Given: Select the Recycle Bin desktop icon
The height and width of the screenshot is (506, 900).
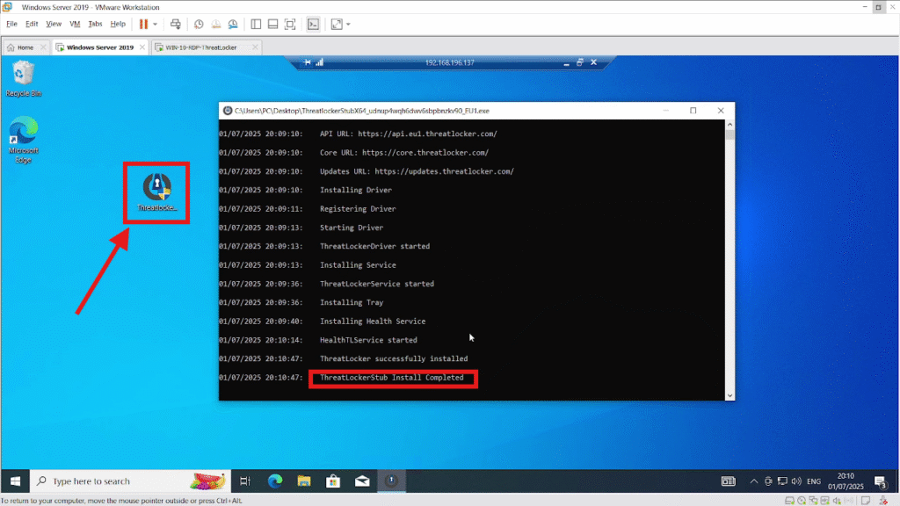Looking at the screenshot, I should tap(23, 79).
